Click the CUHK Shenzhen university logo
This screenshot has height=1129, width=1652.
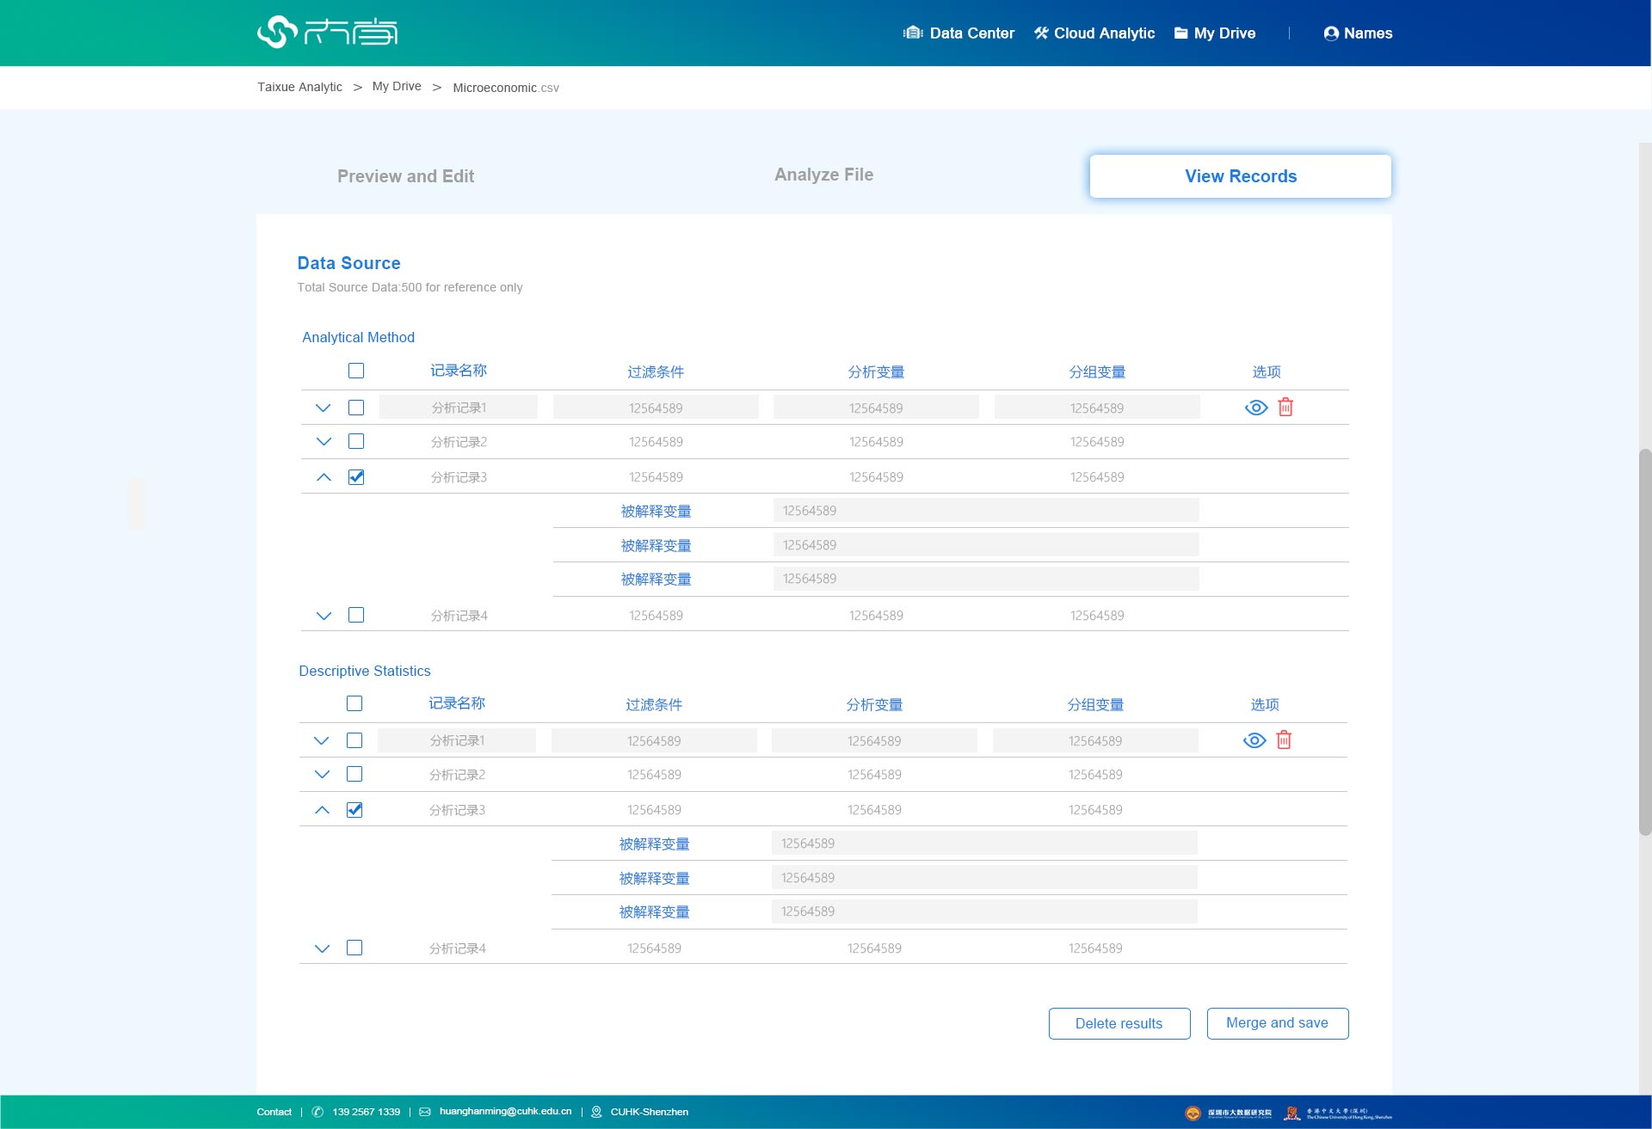click(x=1337, y=1113)
